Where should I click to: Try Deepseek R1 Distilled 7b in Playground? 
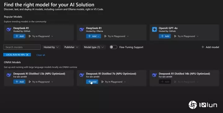[x=112, y=82]
